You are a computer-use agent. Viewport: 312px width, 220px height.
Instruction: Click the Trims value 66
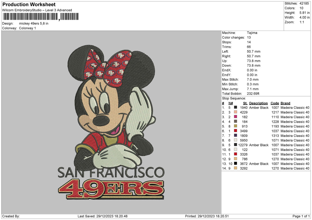(x=249, y=47)
